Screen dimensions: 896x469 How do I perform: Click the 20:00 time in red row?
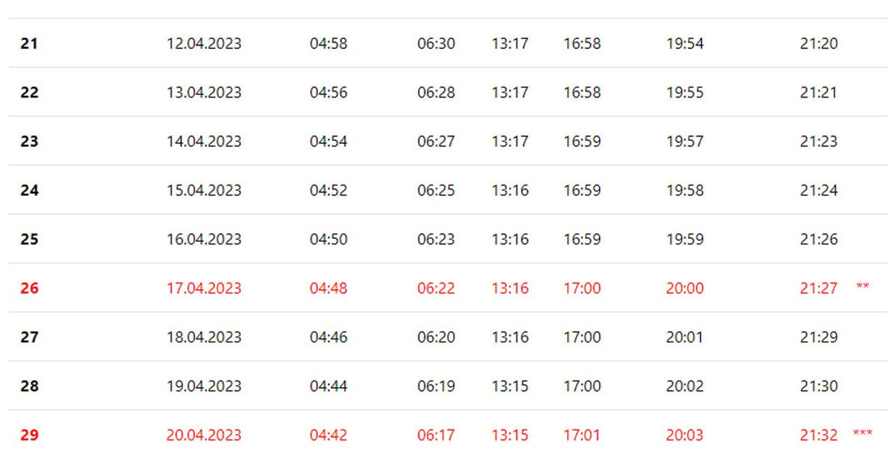coord(685,288)
